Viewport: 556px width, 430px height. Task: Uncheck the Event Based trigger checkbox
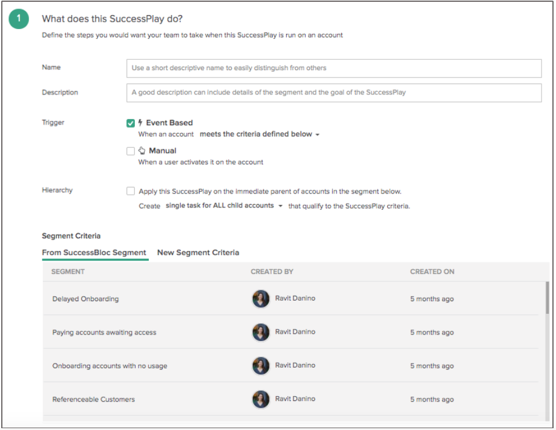click(x=131, y=123)
